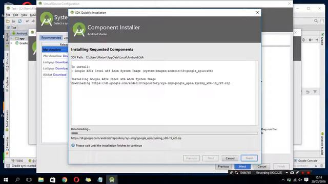Viewport: 328px width, 184px height.
Task: Open the Action Center notification icon
Action: pyautogui.click(x=306, y=179)
